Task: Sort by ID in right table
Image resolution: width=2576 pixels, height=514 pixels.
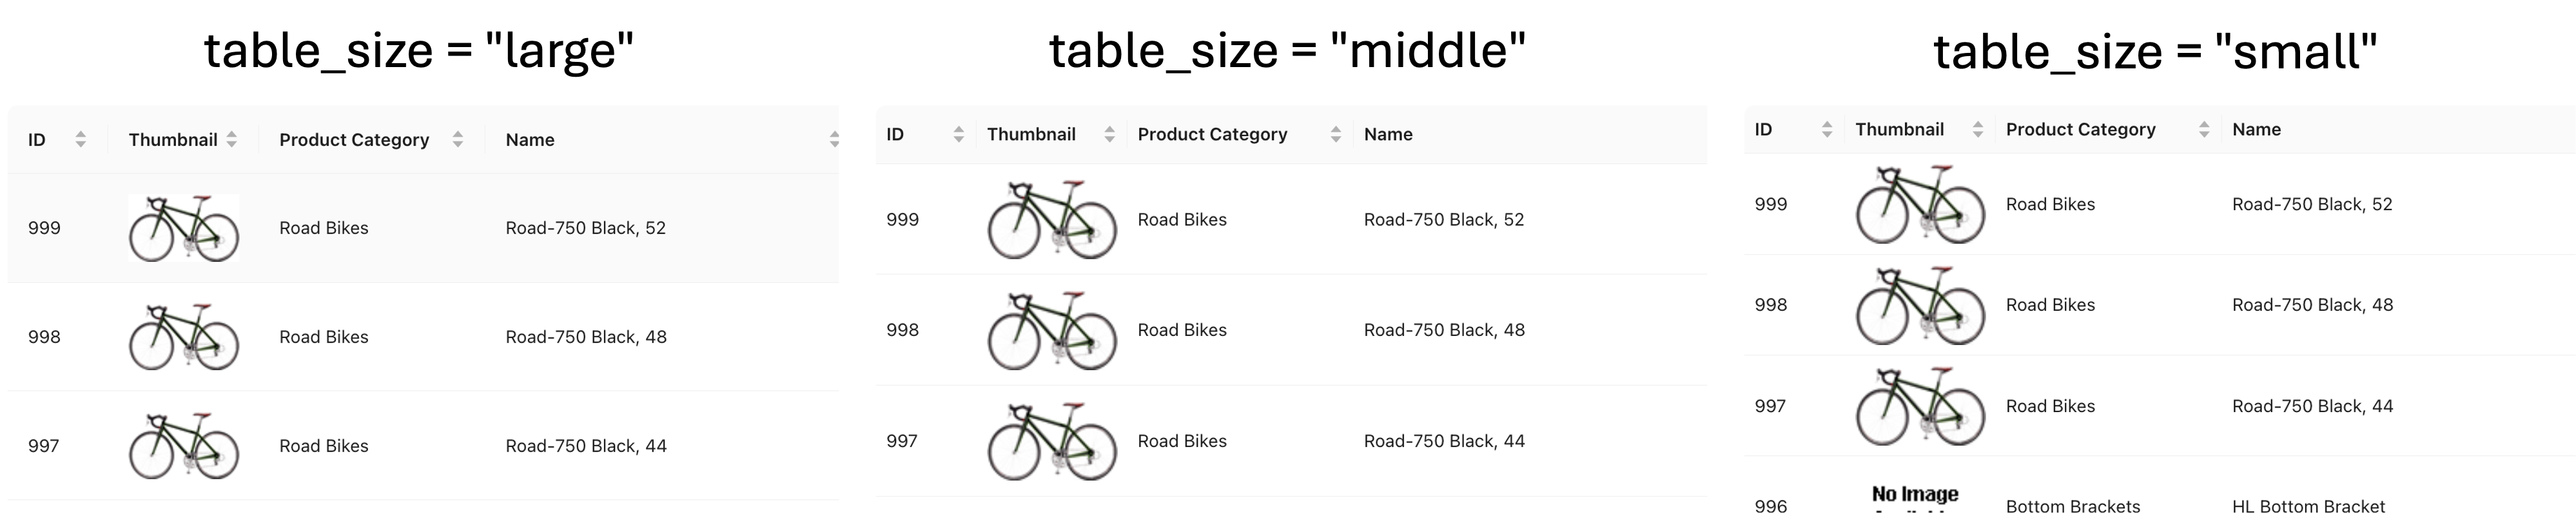Action: (1827, 129)
